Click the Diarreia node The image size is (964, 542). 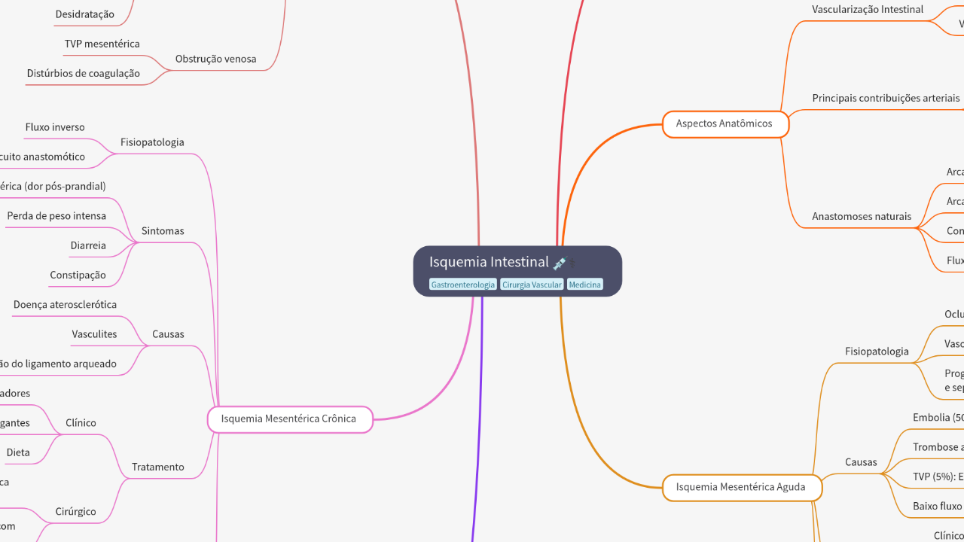coord(88,246)
